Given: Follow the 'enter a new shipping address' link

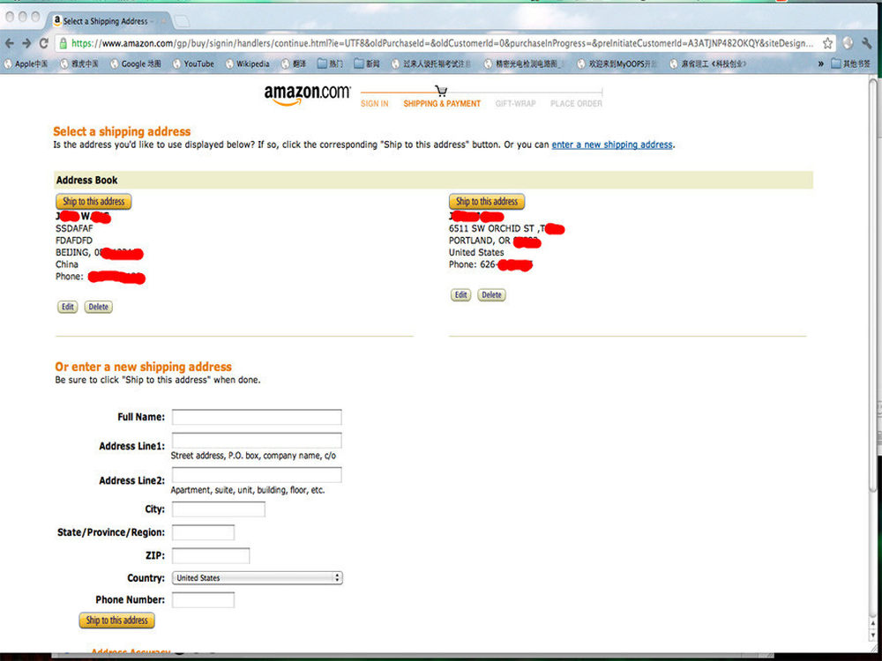Looking at the screenshot, I should coord(612,145).
